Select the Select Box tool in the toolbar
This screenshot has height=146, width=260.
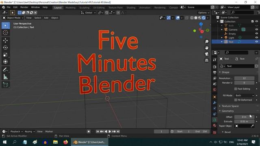5,26
